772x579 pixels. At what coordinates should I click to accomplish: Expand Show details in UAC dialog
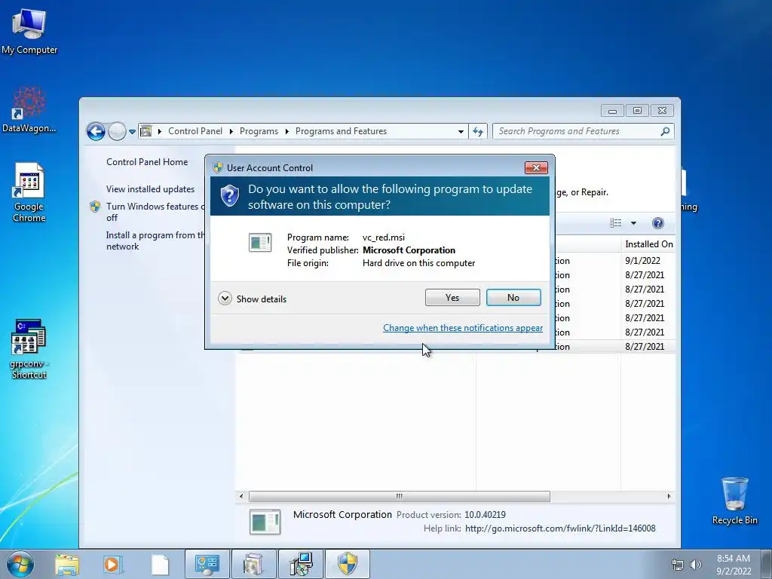point(252,299)
